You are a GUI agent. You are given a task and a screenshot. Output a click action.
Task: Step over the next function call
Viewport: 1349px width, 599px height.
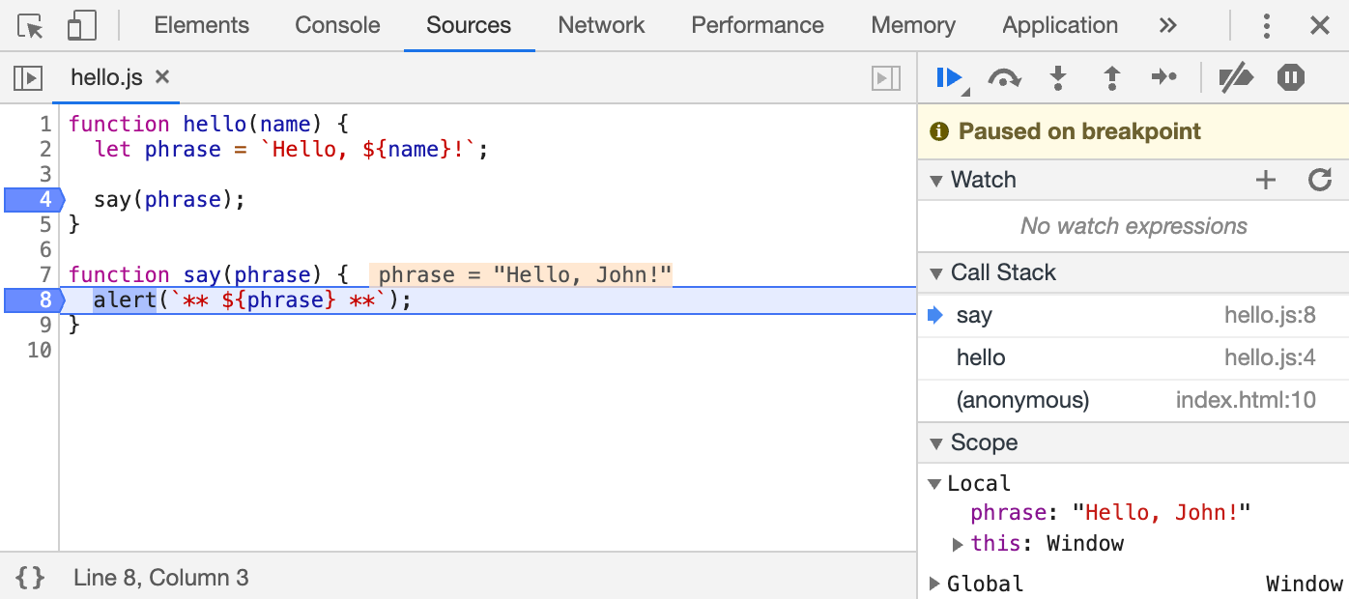click(x=1004, y=78)
